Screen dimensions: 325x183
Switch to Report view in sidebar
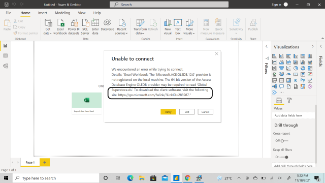[6, 46]
